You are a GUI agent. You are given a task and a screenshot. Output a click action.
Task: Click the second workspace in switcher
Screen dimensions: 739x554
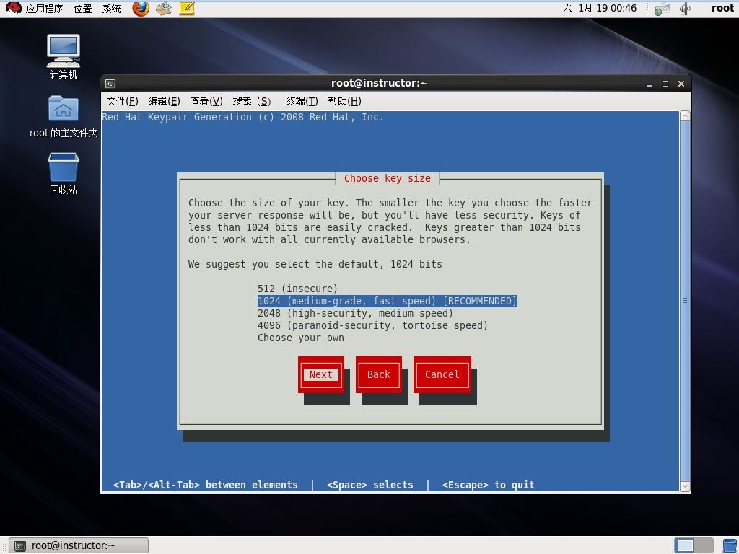704,545
